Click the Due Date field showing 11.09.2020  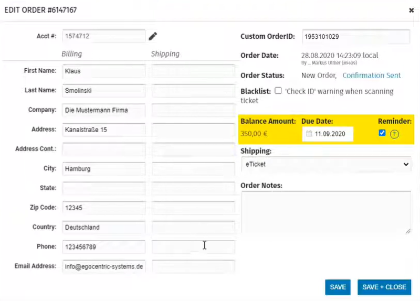[x=331, y=134]
